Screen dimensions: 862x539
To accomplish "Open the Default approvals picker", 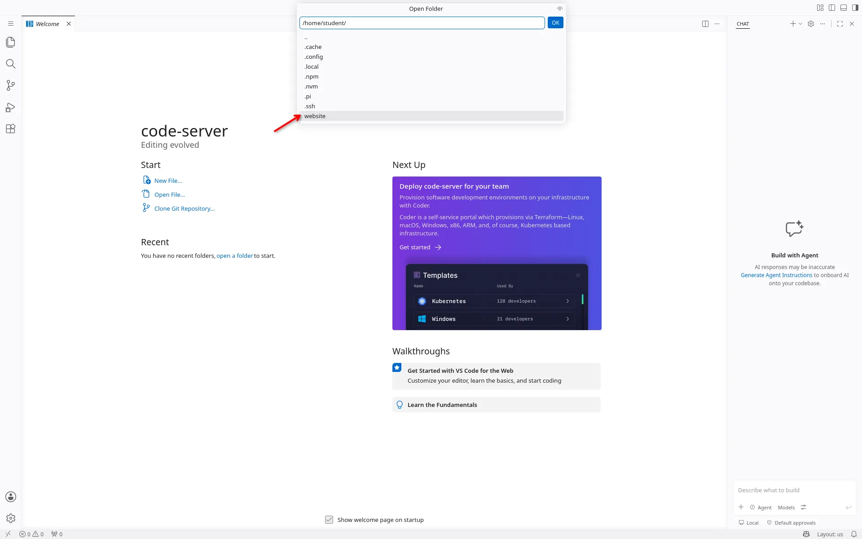I will pyautogui.click(x=792, y=523).
